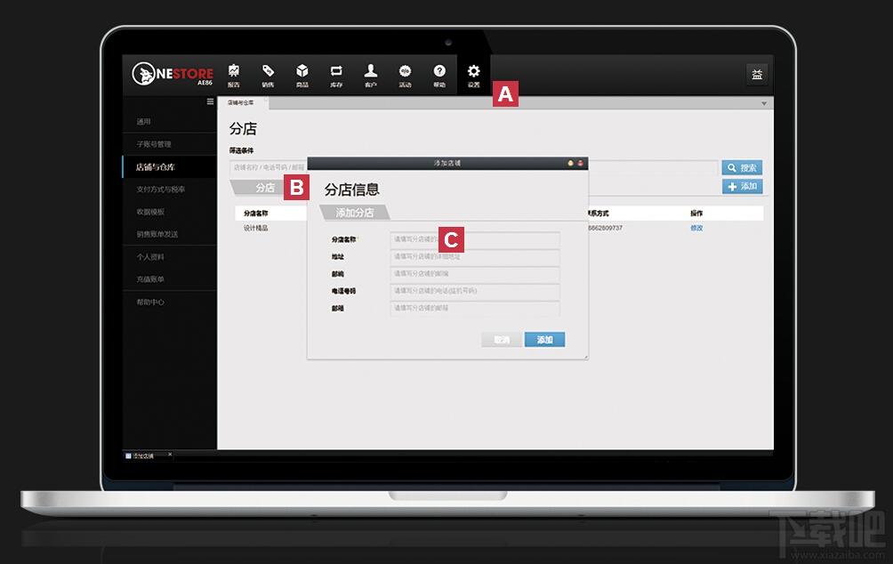The height and width of the screenshot is (564, 893).
Task: Click the 取消 cancel button in dialog
Action: [x=502, y=340]
